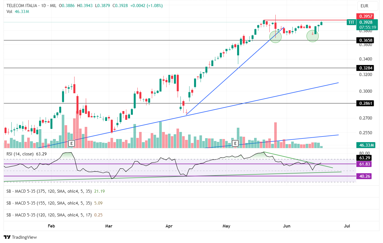This screenshot has height=243, width=383.
Task: Click the TIT symbol price tag
Action: pyautogui.click(x=351, y=22)
